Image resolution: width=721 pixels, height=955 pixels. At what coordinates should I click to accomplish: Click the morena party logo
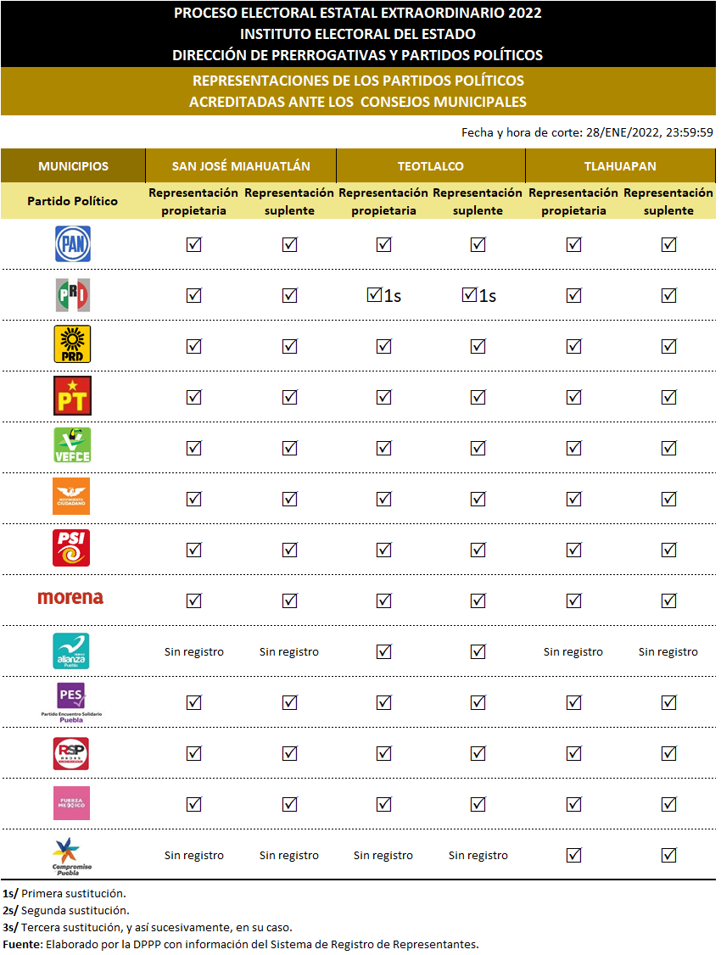(x=70, y=597)
